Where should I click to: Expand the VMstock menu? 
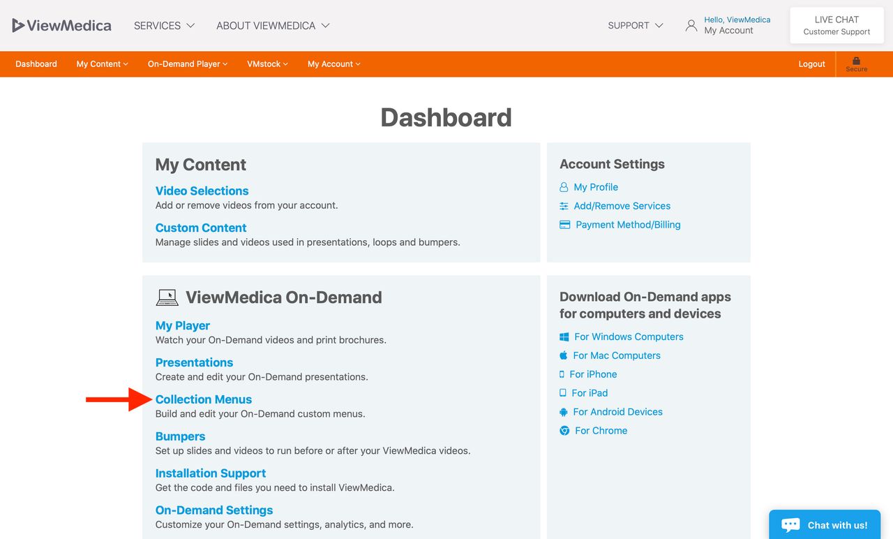[x=268, y=64]
